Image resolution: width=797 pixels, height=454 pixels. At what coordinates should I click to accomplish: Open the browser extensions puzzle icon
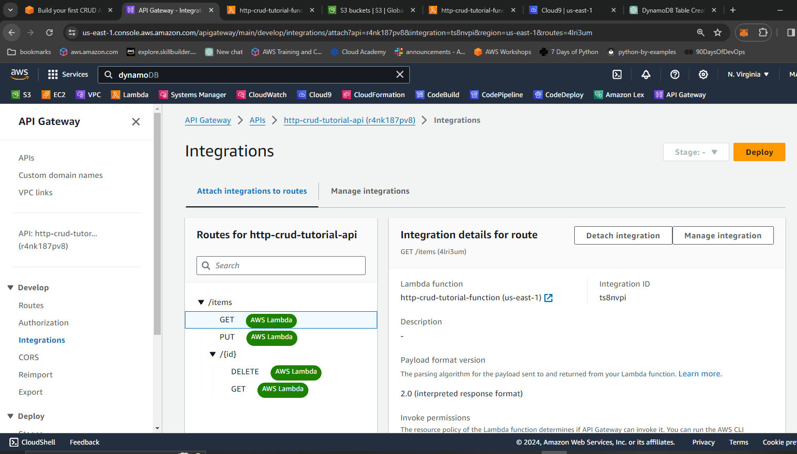763,33
